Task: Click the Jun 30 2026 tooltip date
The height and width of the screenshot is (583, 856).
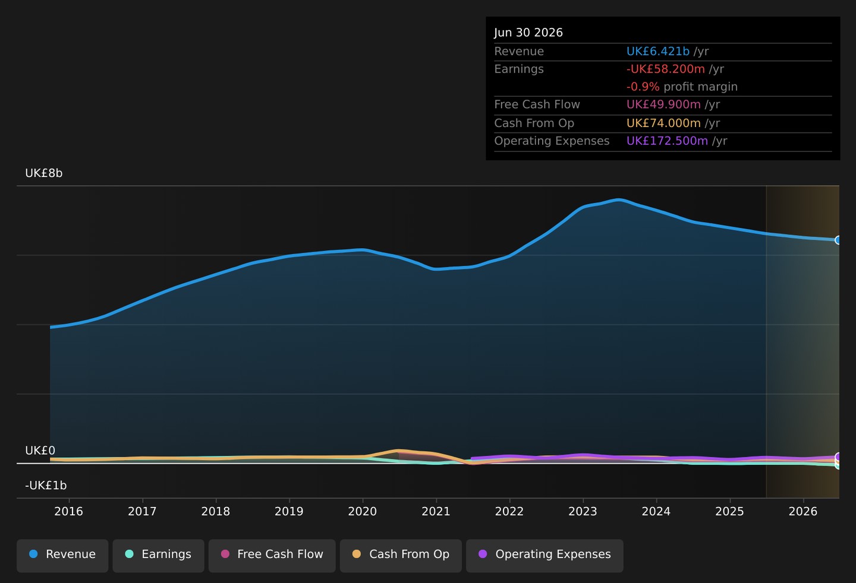Action: tap(528, 33)
